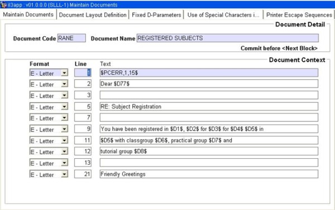Select the Line number field showing 13
335x210 pixels.
click(83, 163)
